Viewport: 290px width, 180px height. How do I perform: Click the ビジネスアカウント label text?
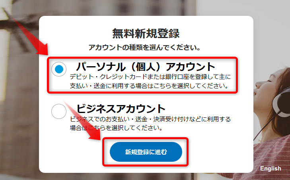(x=121, y=109)
